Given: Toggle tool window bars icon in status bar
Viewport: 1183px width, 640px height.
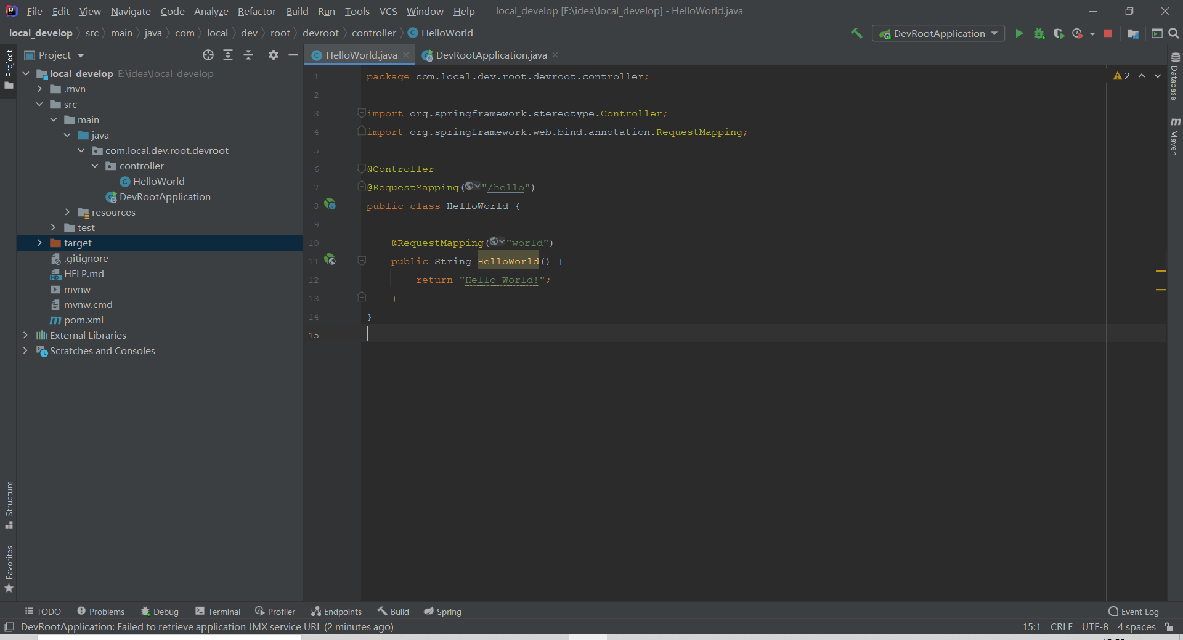Looking at the screenshot, I should point(9,627).
